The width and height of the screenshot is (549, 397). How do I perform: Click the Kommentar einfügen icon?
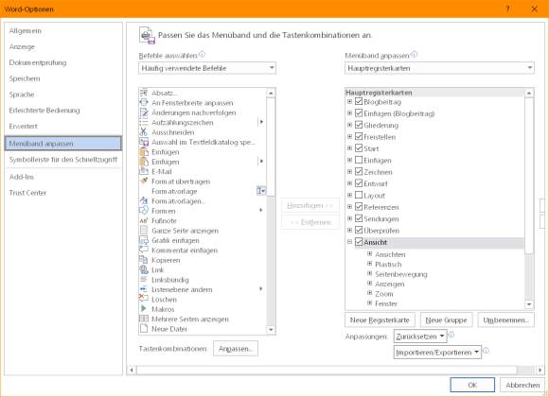[x=144, y=250]
